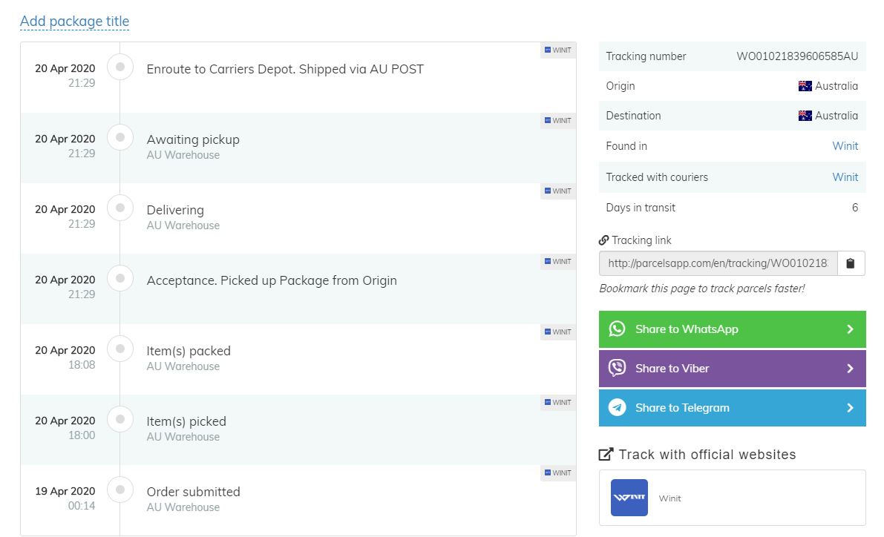
Task: Select the tracking link URL field
Action: 718,263
